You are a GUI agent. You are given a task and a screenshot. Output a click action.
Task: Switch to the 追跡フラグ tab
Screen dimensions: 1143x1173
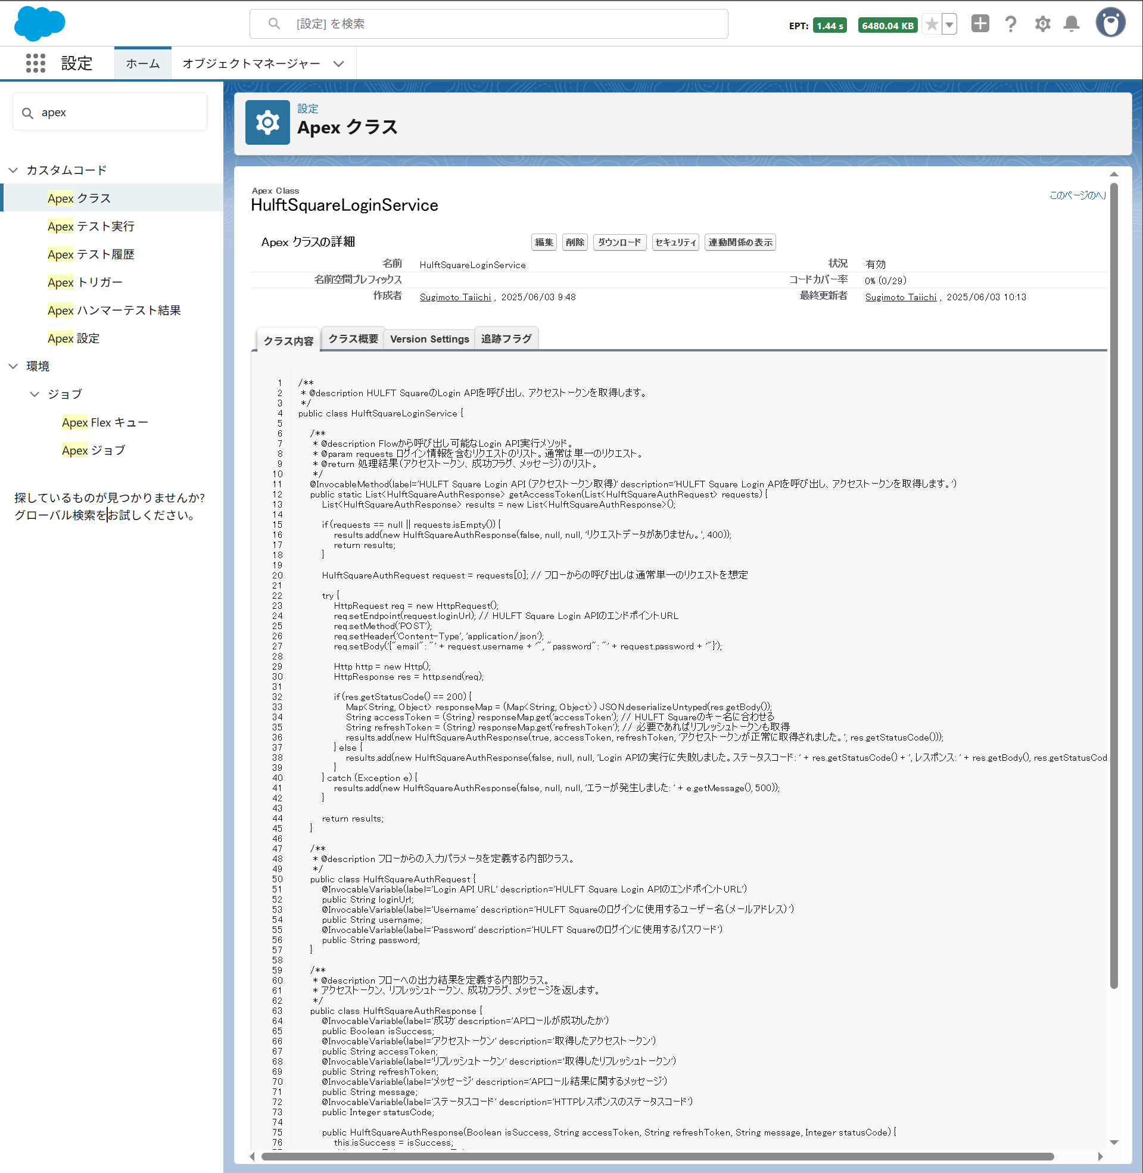click(x=506, y=338)
